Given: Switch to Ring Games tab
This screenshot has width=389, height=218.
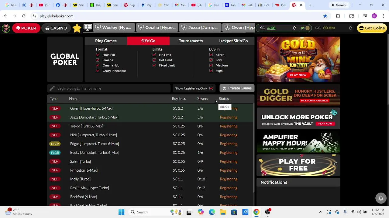Looking at the screenshot, I should [106, 41].
